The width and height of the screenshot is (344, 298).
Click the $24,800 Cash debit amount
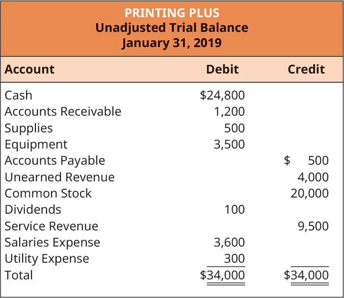tap(222, 95)
